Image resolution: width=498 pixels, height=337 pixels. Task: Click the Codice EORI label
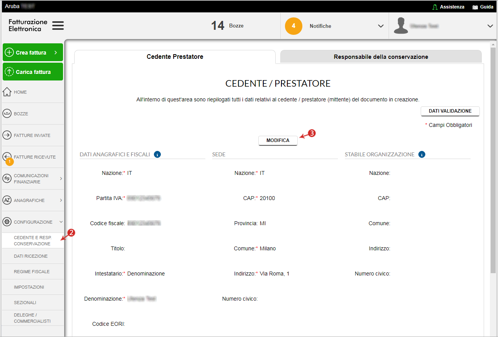point(109,324)
